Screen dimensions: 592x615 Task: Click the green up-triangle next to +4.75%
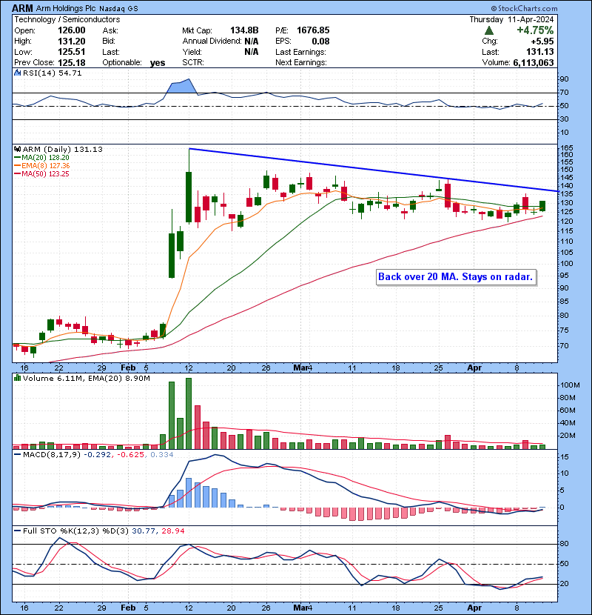point(488,30)
